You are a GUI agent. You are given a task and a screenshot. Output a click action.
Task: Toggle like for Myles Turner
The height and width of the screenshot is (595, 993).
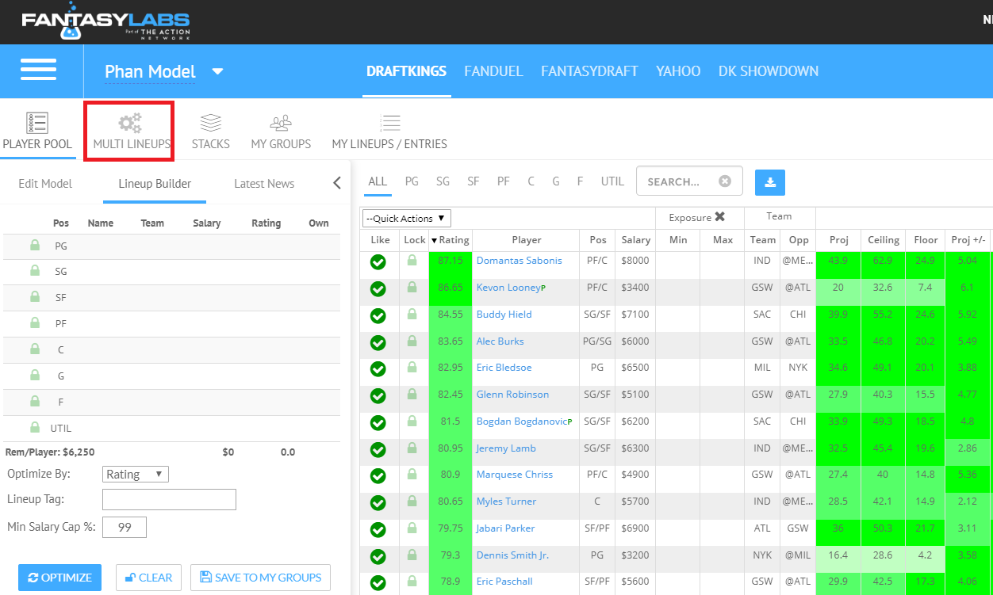coord(378,502)
